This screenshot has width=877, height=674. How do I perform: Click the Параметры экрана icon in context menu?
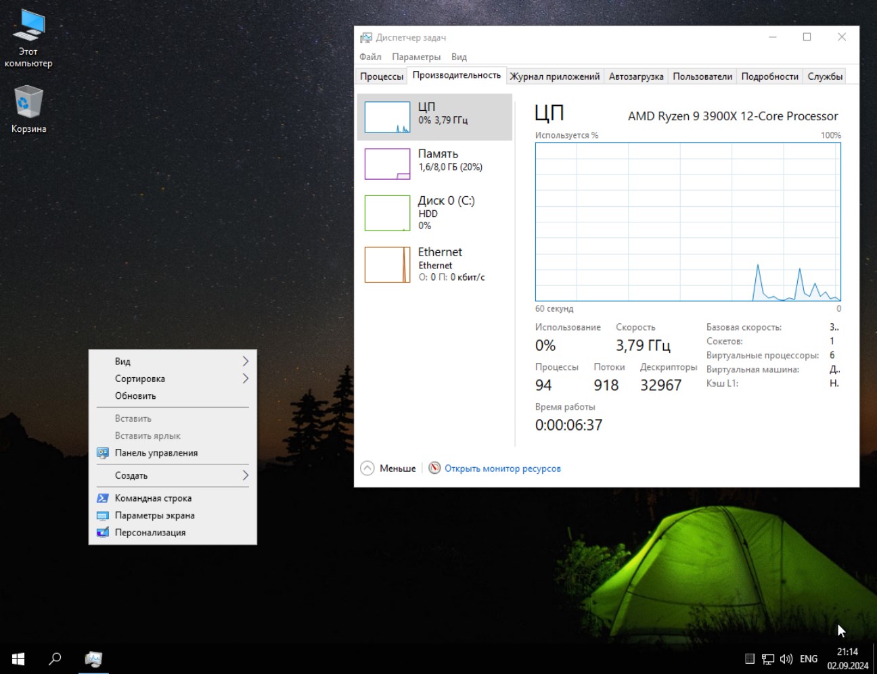[103, 515]
